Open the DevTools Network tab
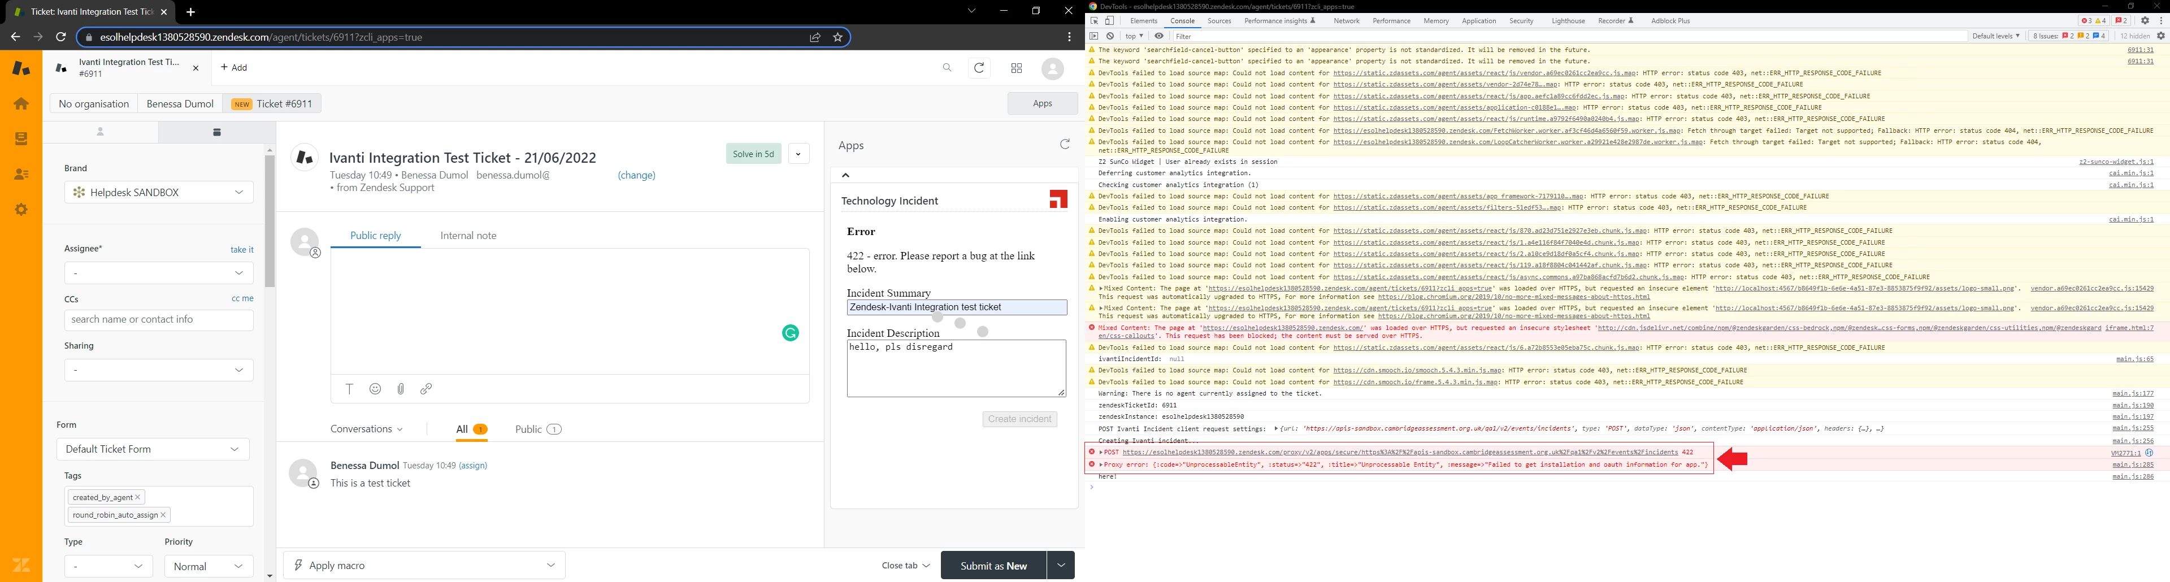 (x=1346, y=21)
